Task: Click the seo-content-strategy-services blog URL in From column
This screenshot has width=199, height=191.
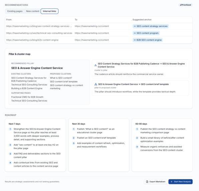Action: 39,26
